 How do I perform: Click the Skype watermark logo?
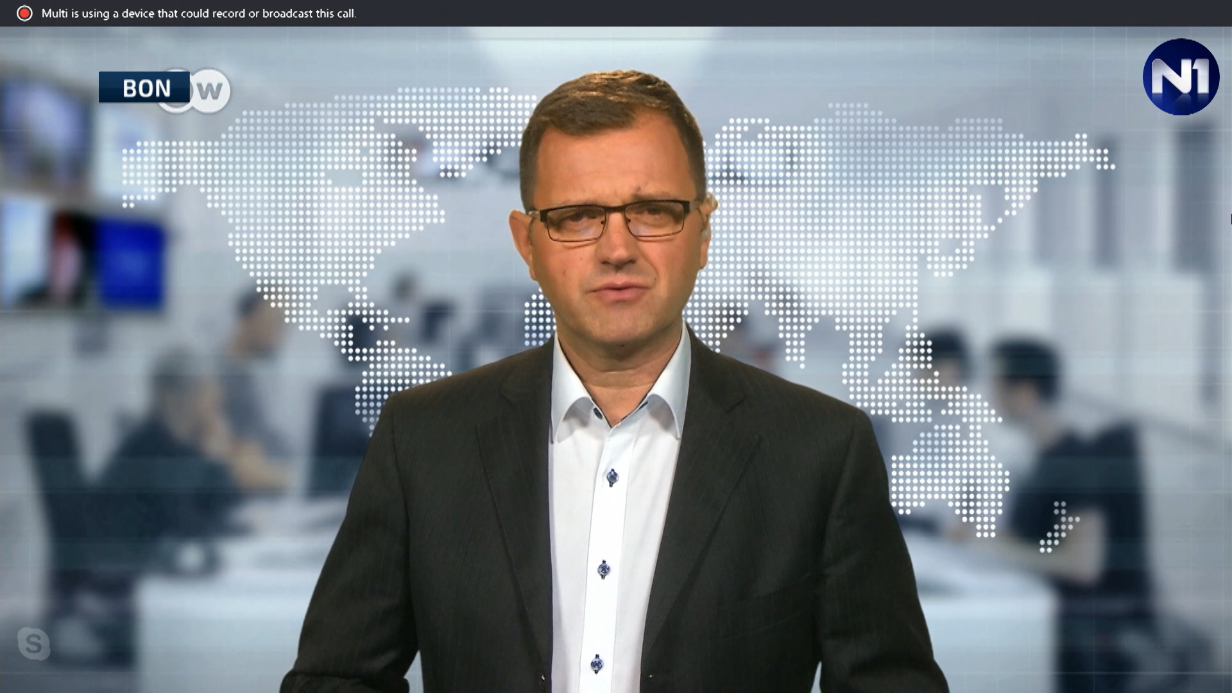33,644
